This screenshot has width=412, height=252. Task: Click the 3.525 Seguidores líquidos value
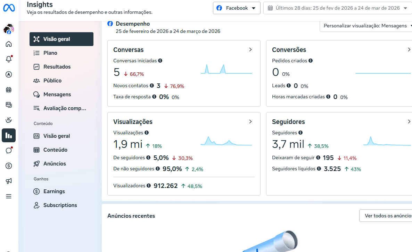point(332,169)
